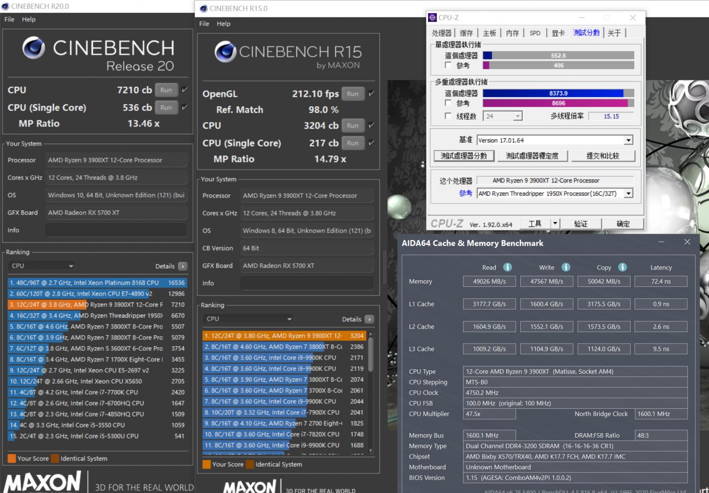
Task: Expand the CPU-Z 工具 dropdown arrow
Action: coord(555,223)
